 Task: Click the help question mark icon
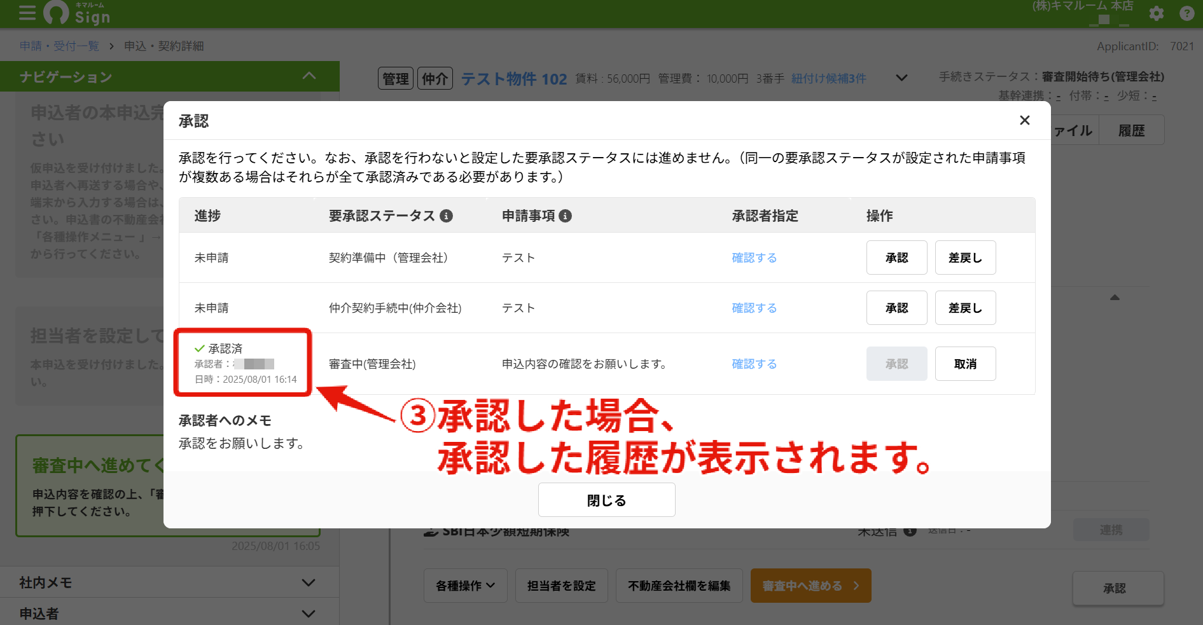tap(1186, 13)
